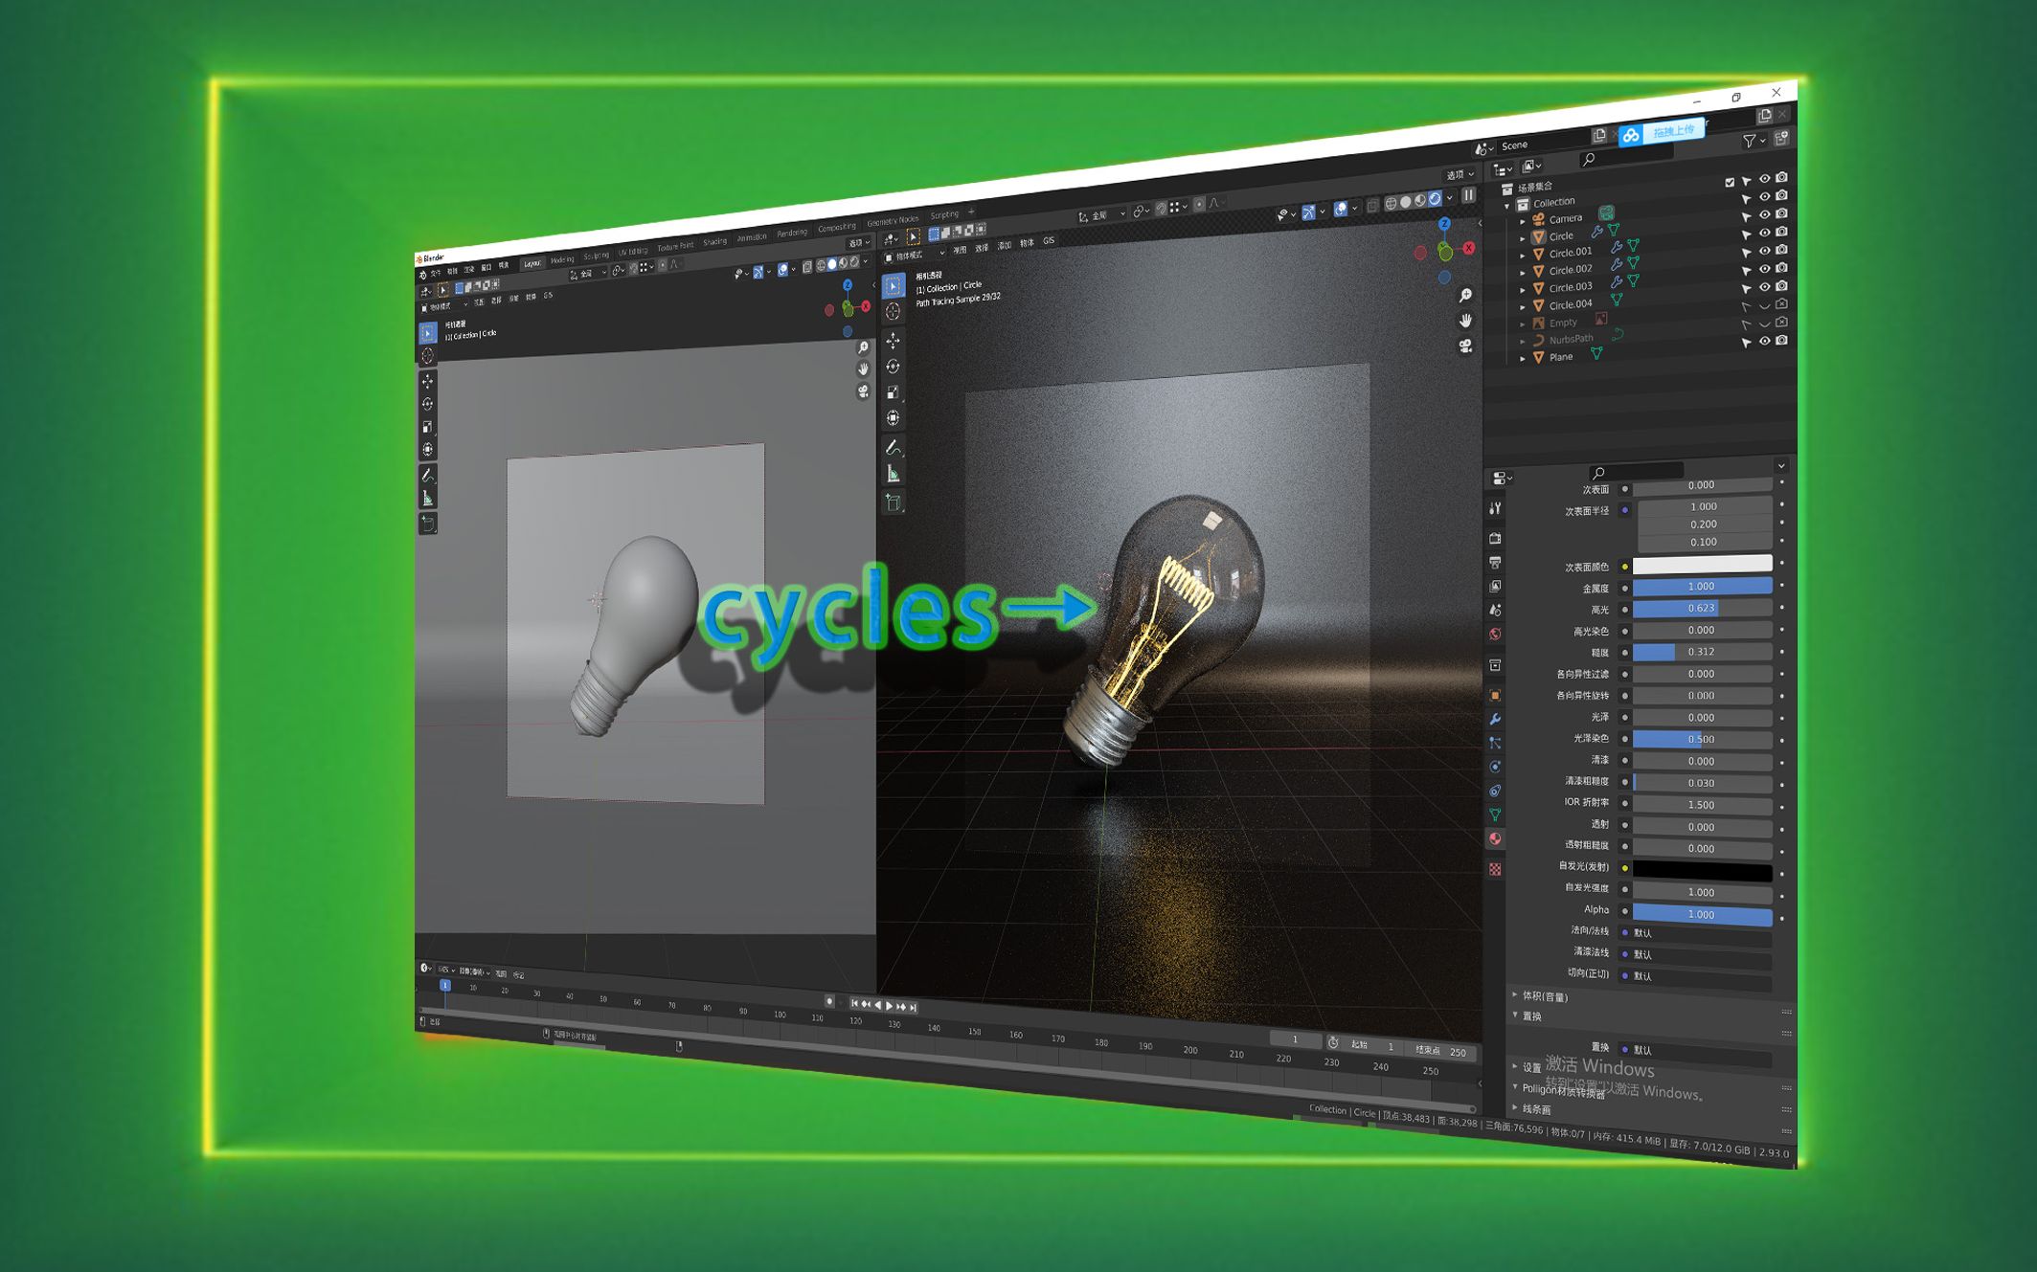Expand the Plane tree item
2037x1272 pixels.
point(1523,358)
